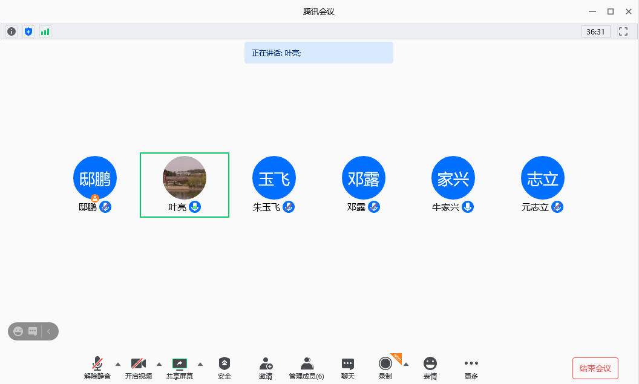Click 结束会议 to end meeting

click(595, 368)
